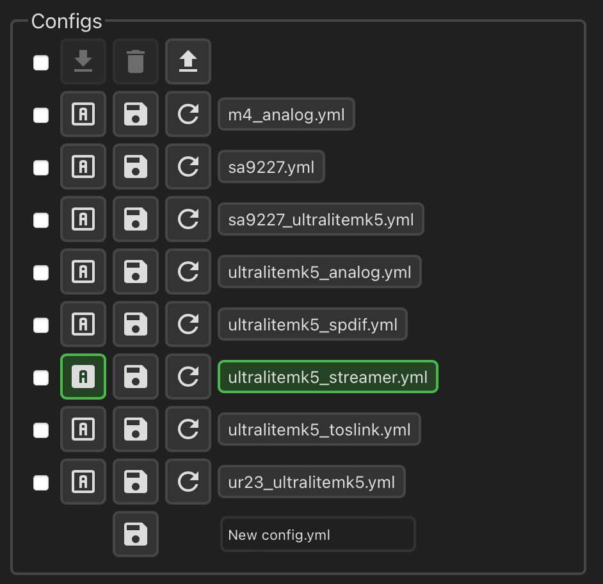Click active A icon of ultralitemk5_streamer.yml
The image size is (603, 584).
(x=83, y=377)
